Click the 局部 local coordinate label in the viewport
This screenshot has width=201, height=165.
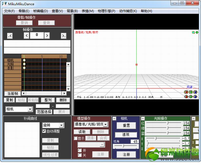point(189,87)
